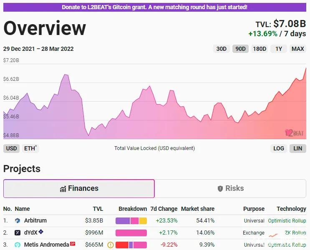Click the Arbitrum TVL breakdown bar
Image resolution: width=310 pixels, height=250 pixels.
coord(131,220)
